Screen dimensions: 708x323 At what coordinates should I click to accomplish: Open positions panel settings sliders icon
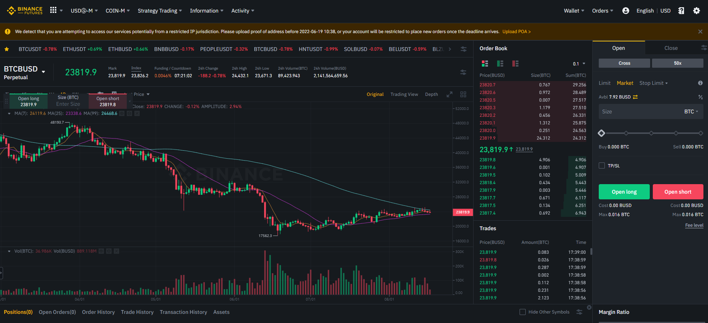tap(579, 312)
